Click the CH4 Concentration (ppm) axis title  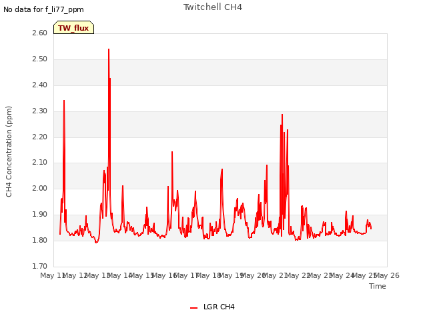point(9,151)
